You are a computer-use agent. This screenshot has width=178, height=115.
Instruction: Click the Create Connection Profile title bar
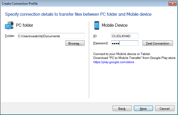click(79, 4)
